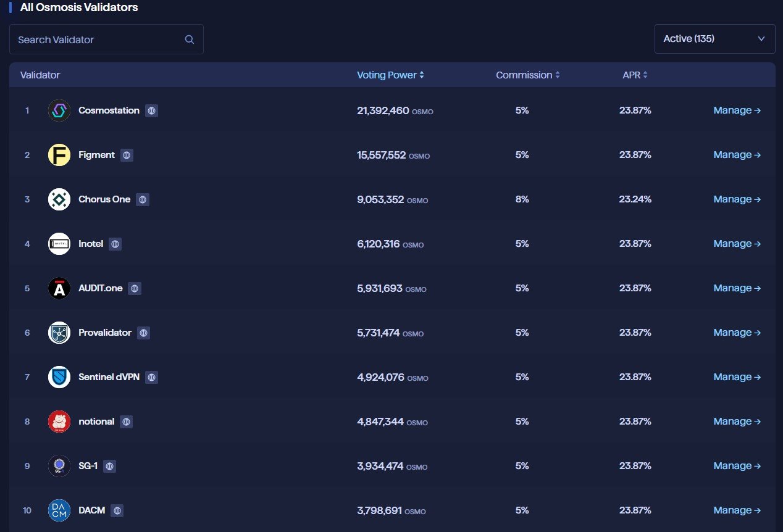
Task: Click the 9,053,352 OSMO voting power value
Action: pyautogui.click(x=392, y=200)
